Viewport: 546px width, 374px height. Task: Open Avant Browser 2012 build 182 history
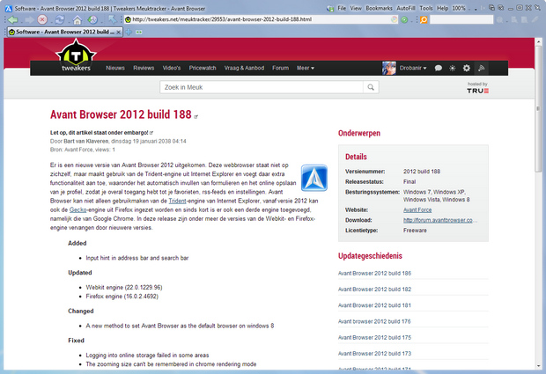(374, 290)
